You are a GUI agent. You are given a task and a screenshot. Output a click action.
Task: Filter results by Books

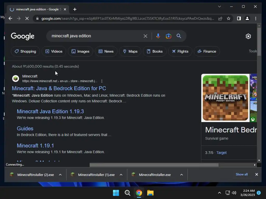tap(155, 51)
